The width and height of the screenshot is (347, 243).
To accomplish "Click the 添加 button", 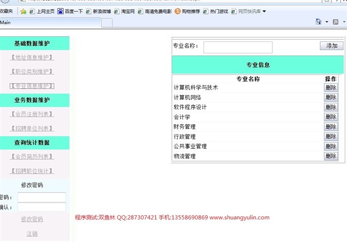I will point(331,46).
